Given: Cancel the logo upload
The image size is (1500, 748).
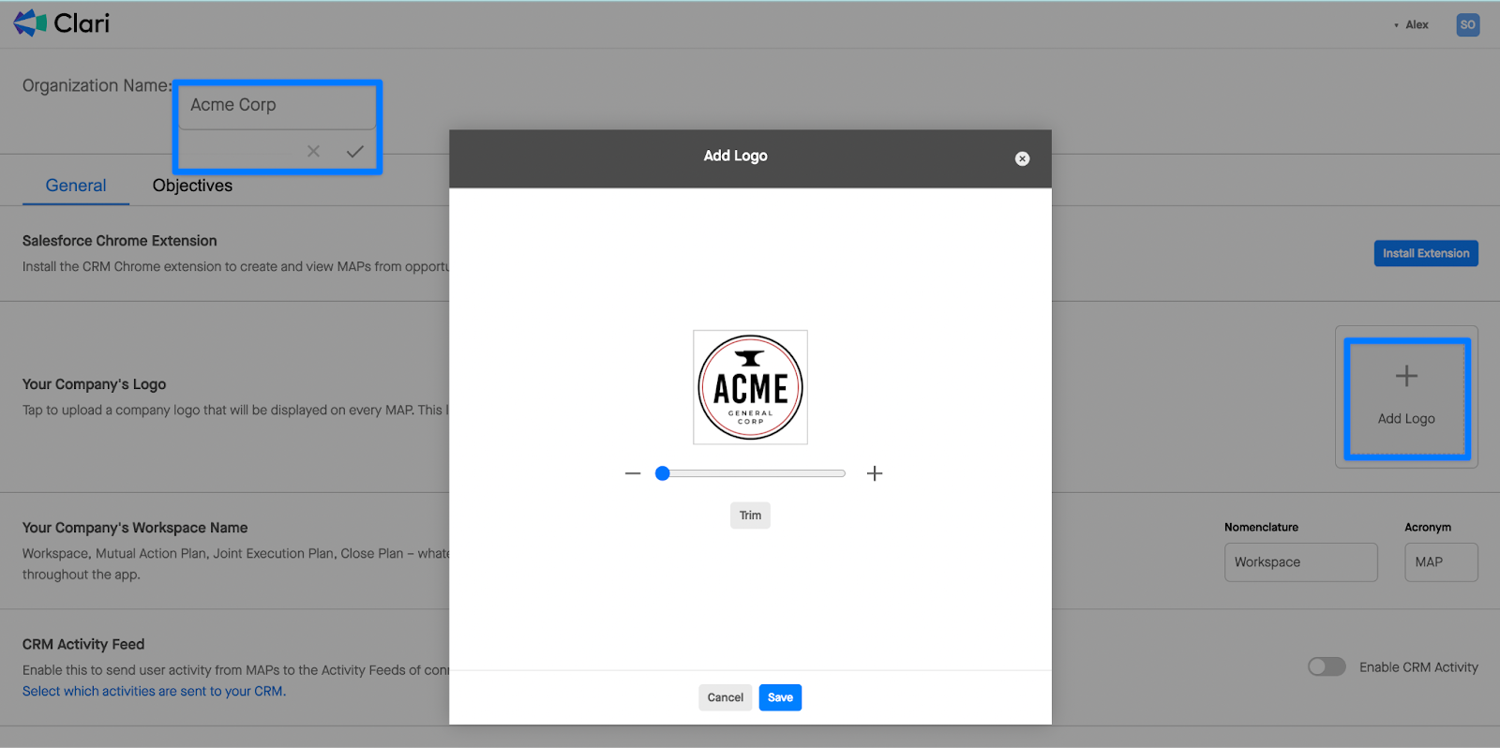Looking at the screenshot, I should [725, 697].
